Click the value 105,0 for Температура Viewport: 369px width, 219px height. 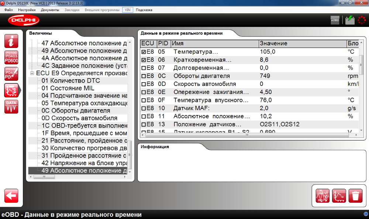point(267,52)
